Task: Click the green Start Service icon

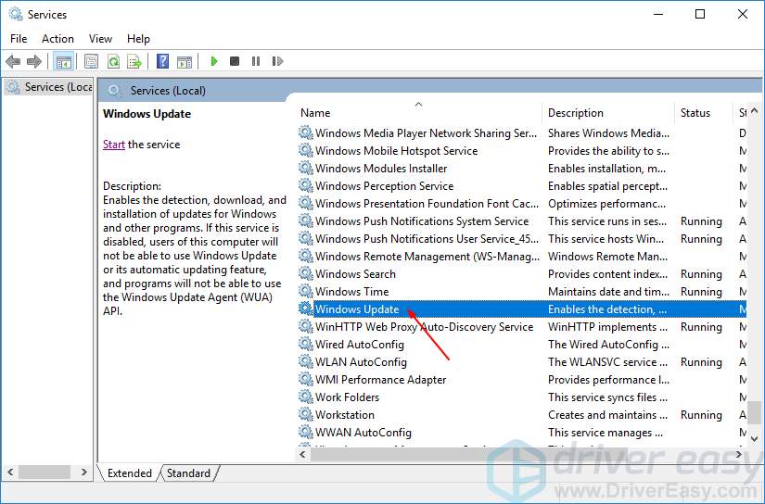Action: click(213, 61)
